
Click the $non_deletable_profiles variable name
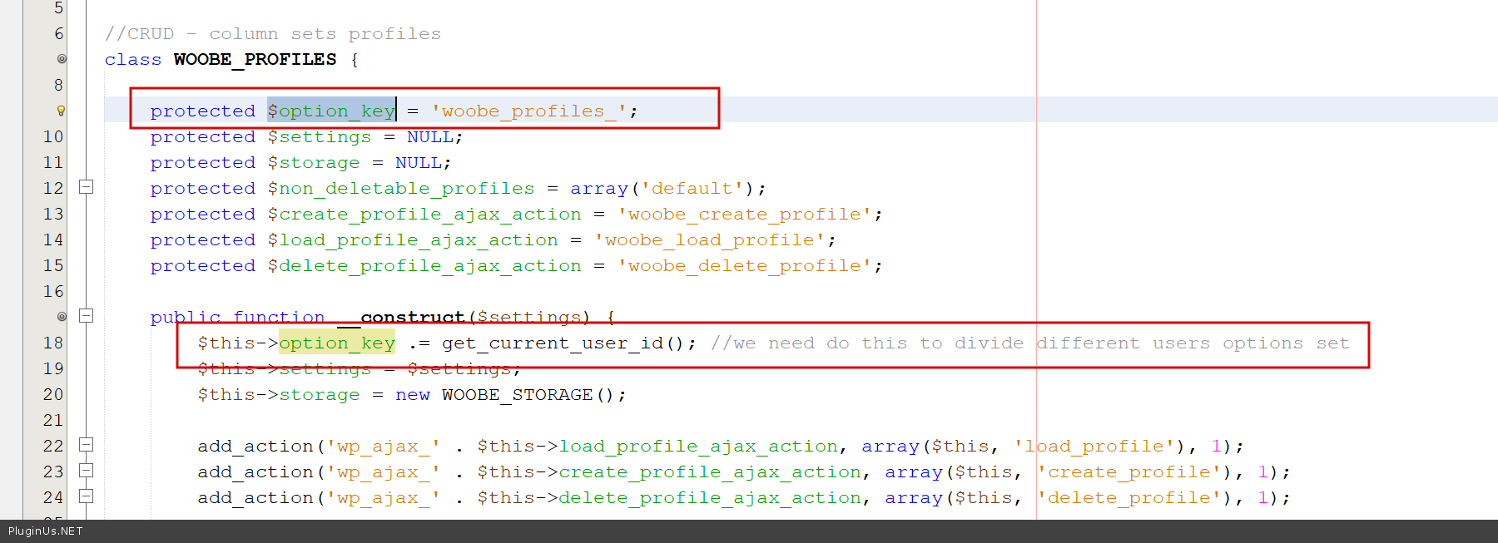tap(401, 188)
